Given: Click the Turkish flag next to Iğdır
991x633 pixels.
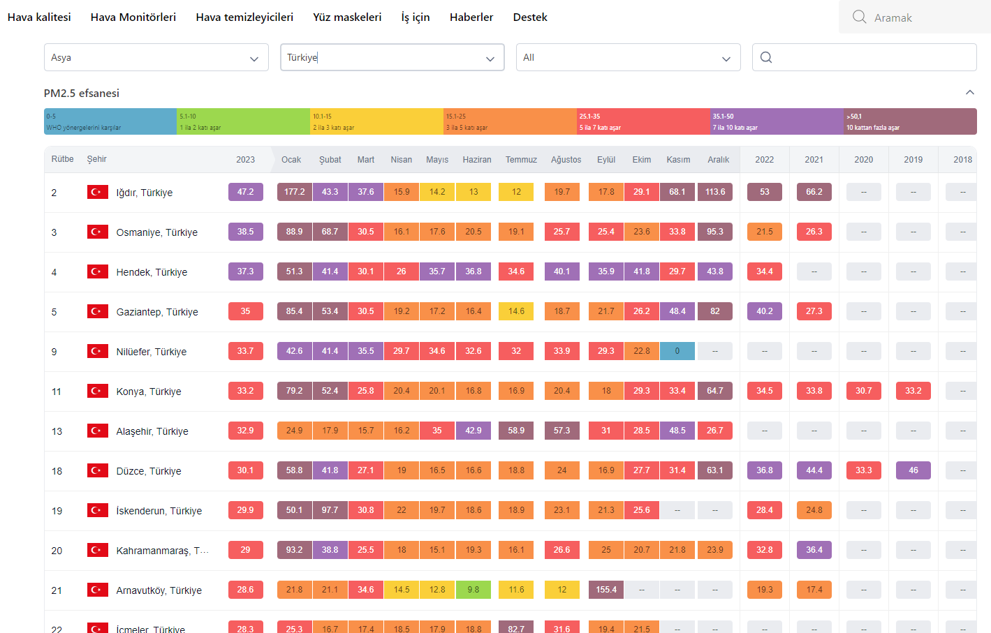Looking at the screenshot, I should click(98, 192).
